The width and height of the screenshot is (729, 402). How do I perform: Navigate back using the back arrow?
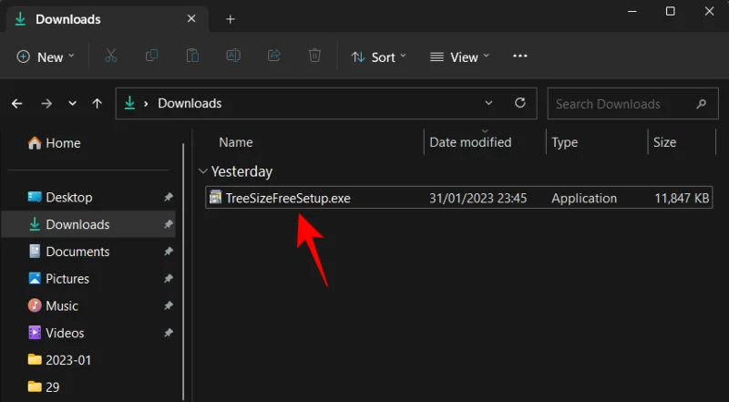(x=16, y=104)
